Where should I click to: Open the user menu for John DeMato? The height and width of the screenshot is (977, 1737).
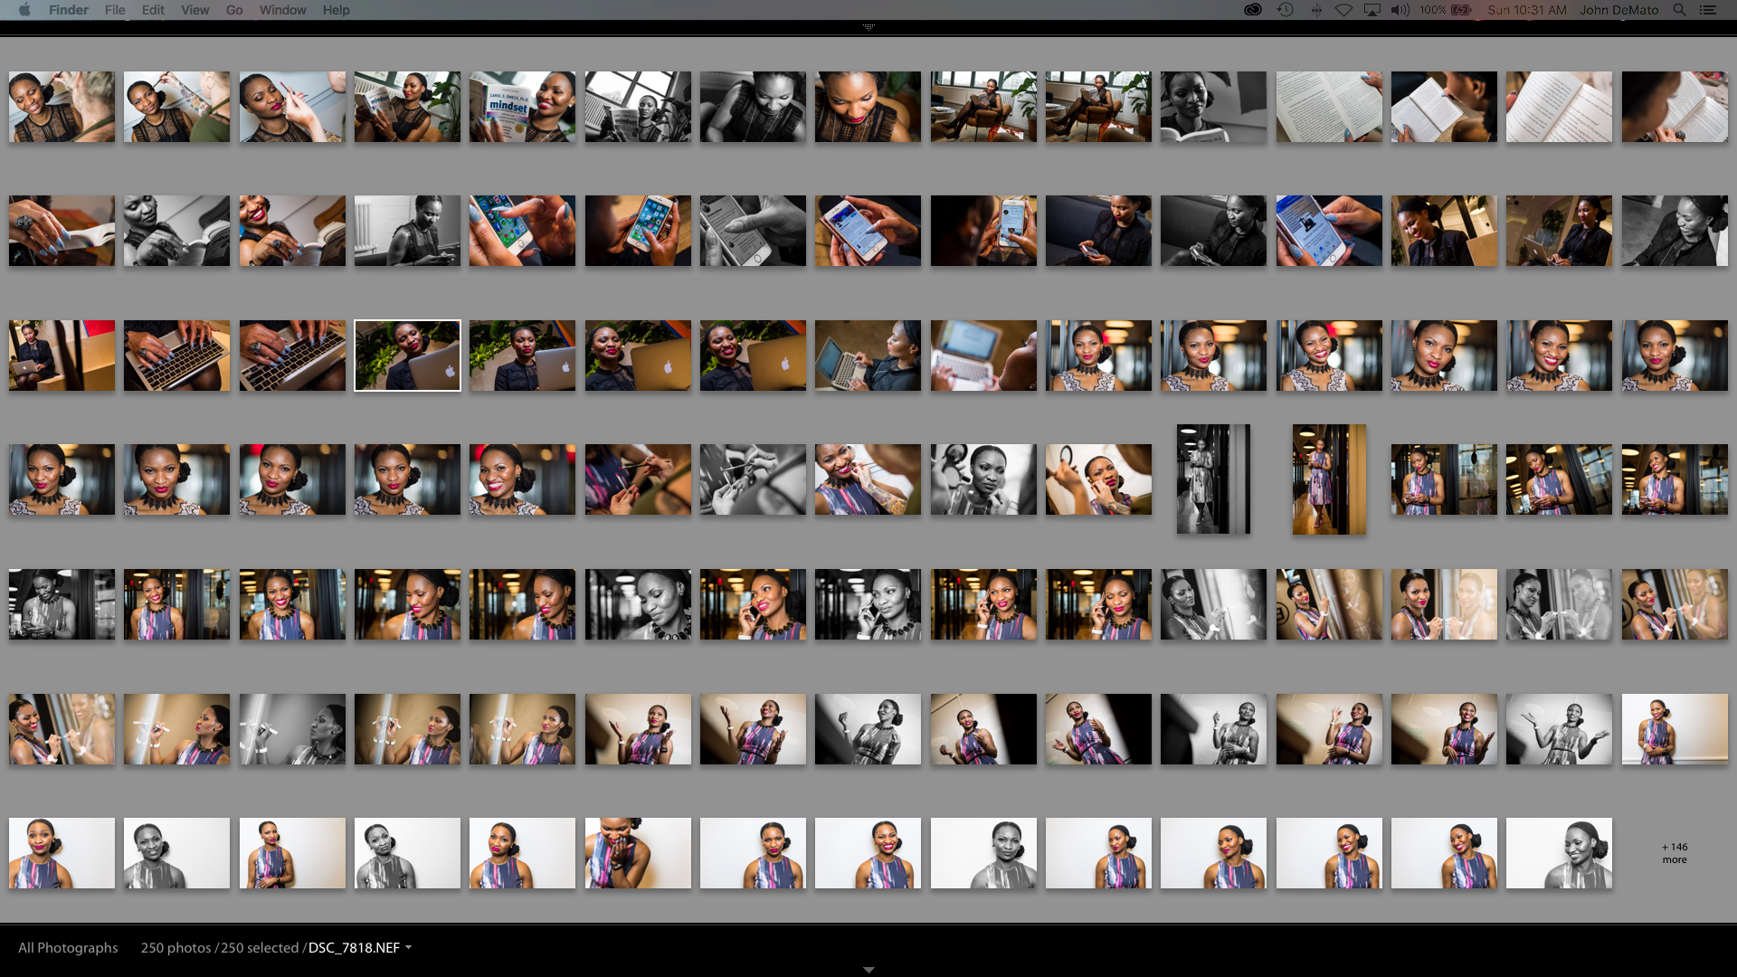pyautogui.click(x=1618, y=10)
